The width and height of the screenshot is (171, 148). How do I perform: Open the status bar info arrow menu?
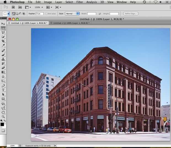pyautogui.click(x=55, y=146)
